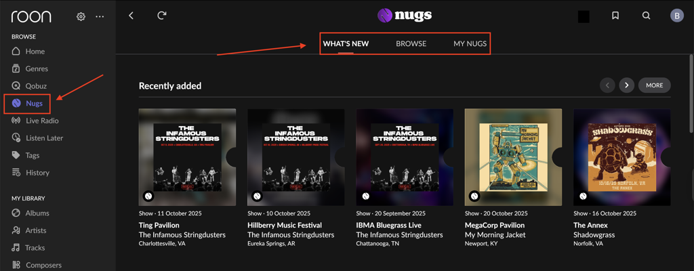Show previous Recently added items
The image size is (694, 271).
[x=607, y=85]
